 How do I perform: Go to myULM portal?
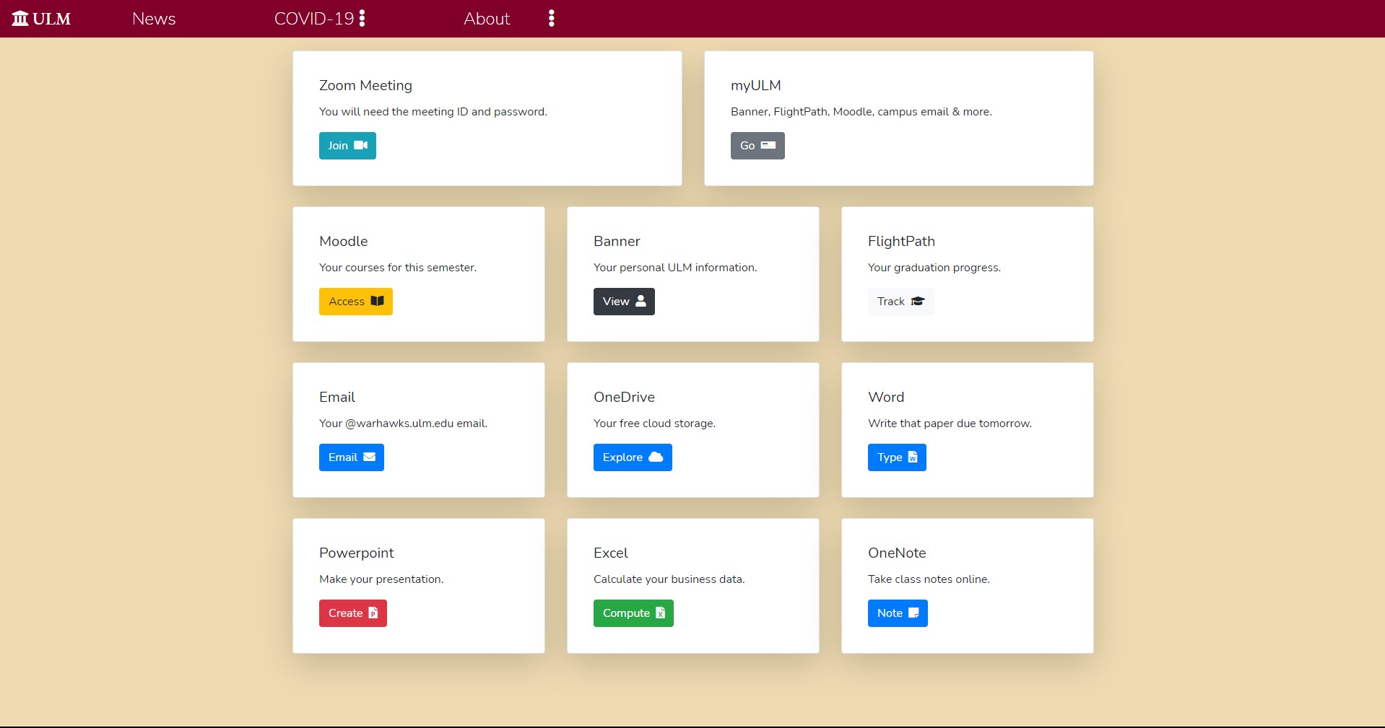757,146
